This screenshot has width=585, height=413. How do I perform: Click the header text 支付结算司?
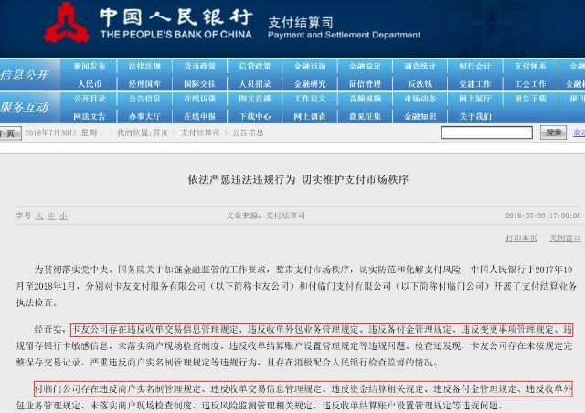click(301, 22)
